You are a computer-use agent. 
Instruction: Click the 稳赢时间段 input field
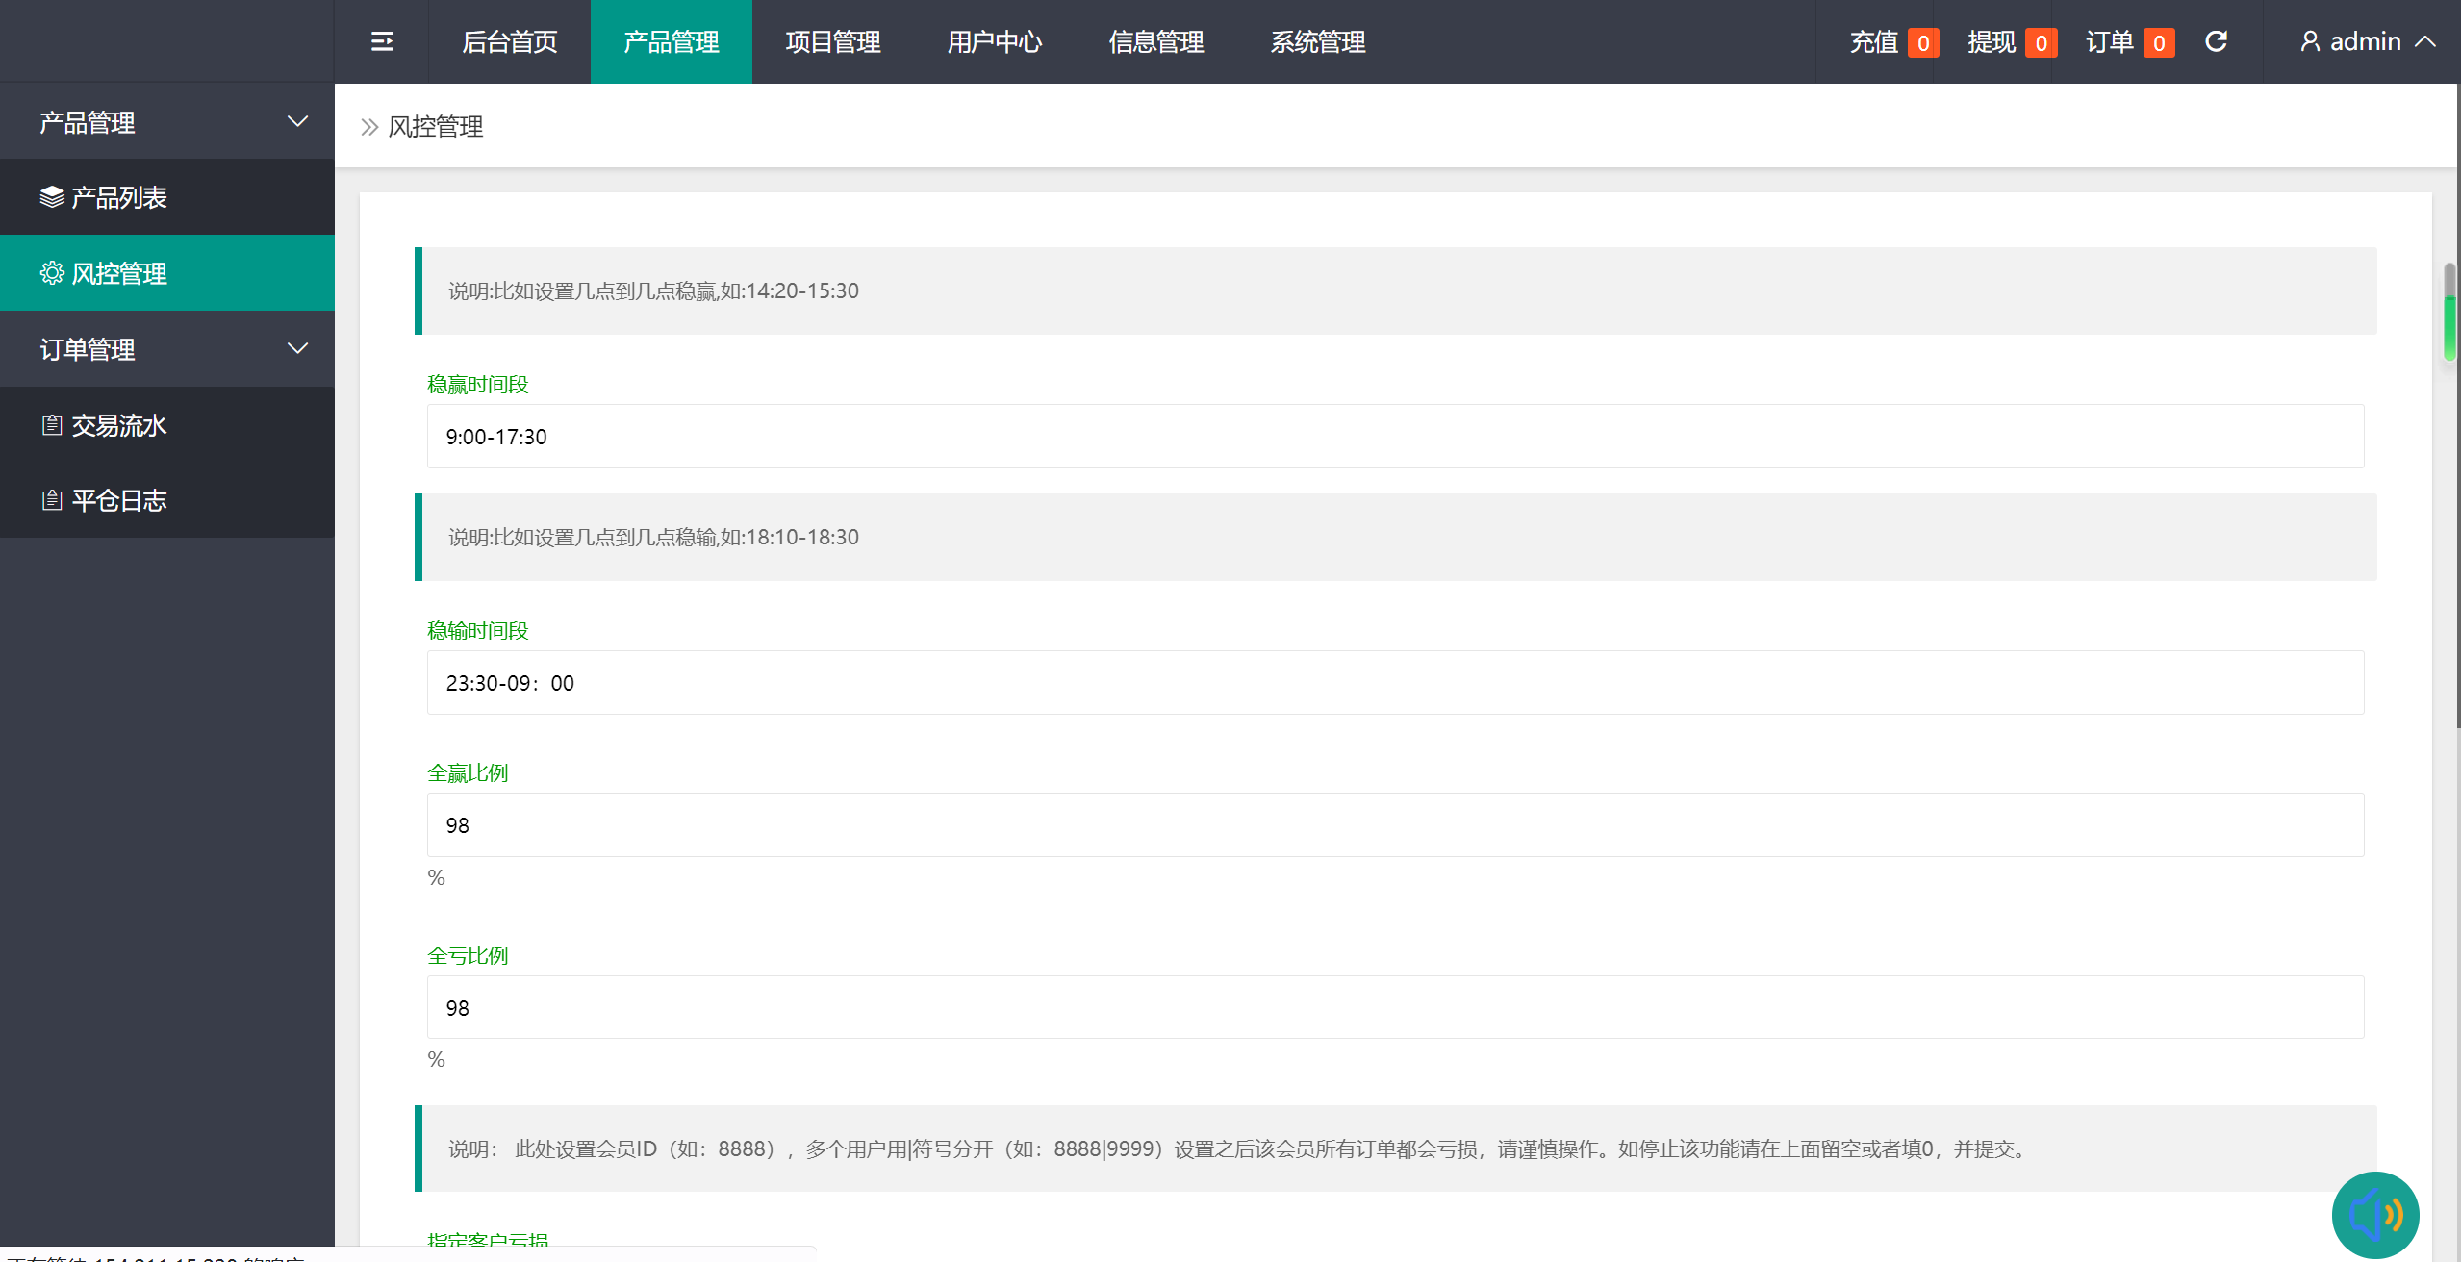1395,436
